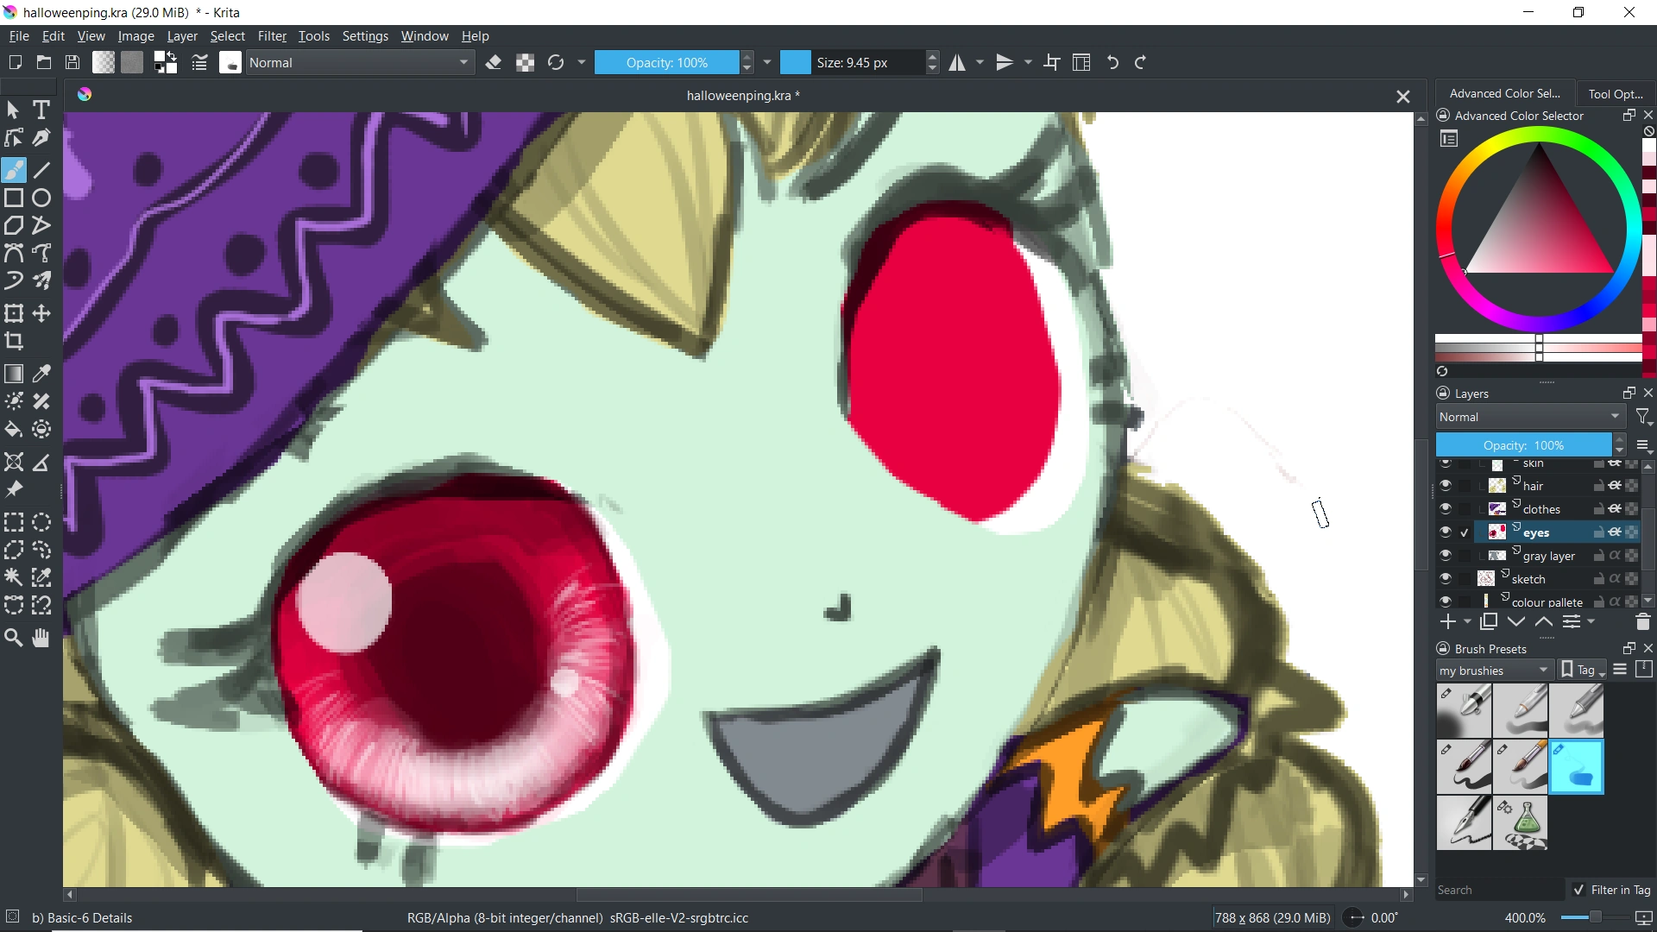This screenshot has width=1657, height=932.
Task: Choose the Fill bucket tool
Action: tap(14, 430)
